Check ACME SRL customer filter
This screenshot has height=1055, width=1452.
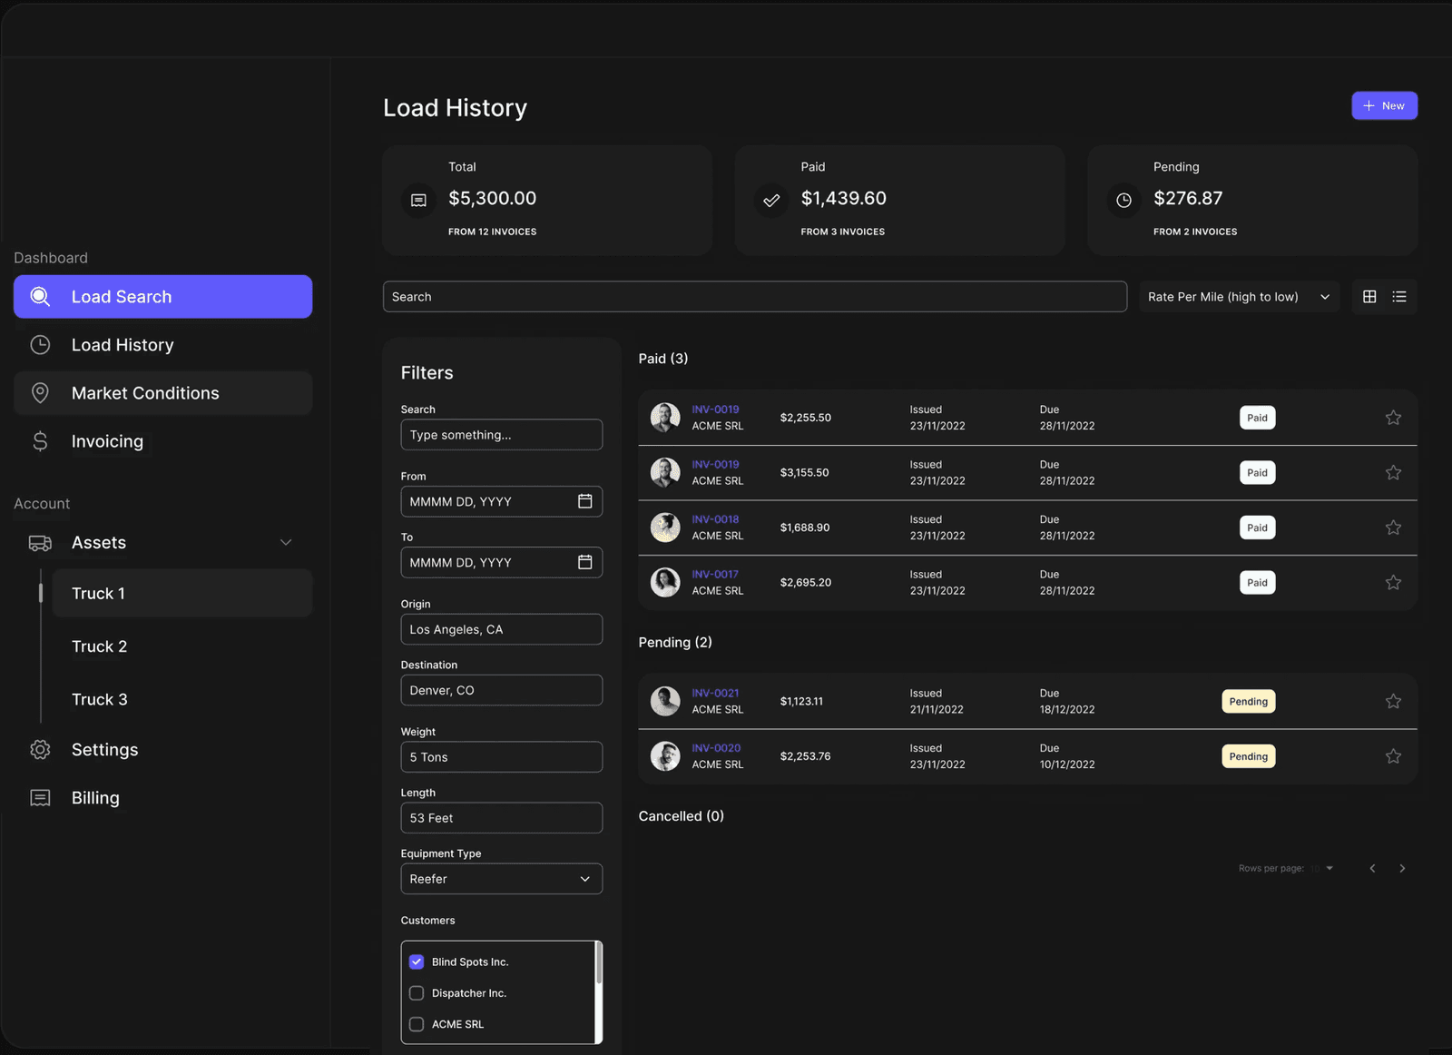(417, 1024)
